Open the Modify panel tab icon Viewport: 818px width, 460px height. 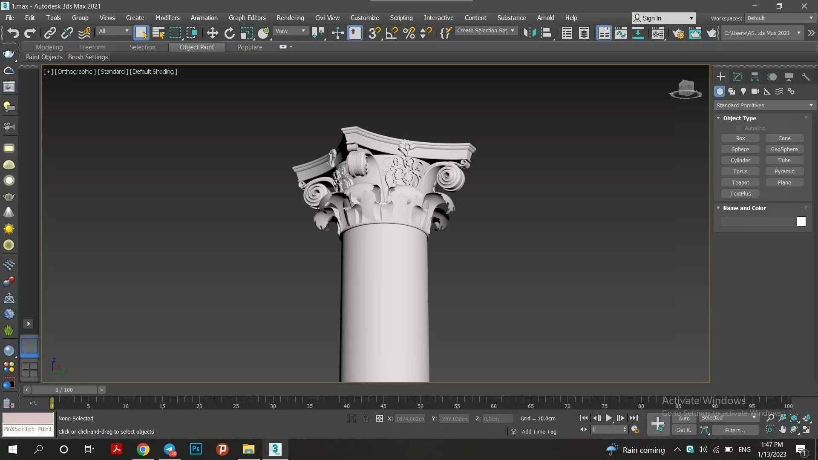point(737,77)
